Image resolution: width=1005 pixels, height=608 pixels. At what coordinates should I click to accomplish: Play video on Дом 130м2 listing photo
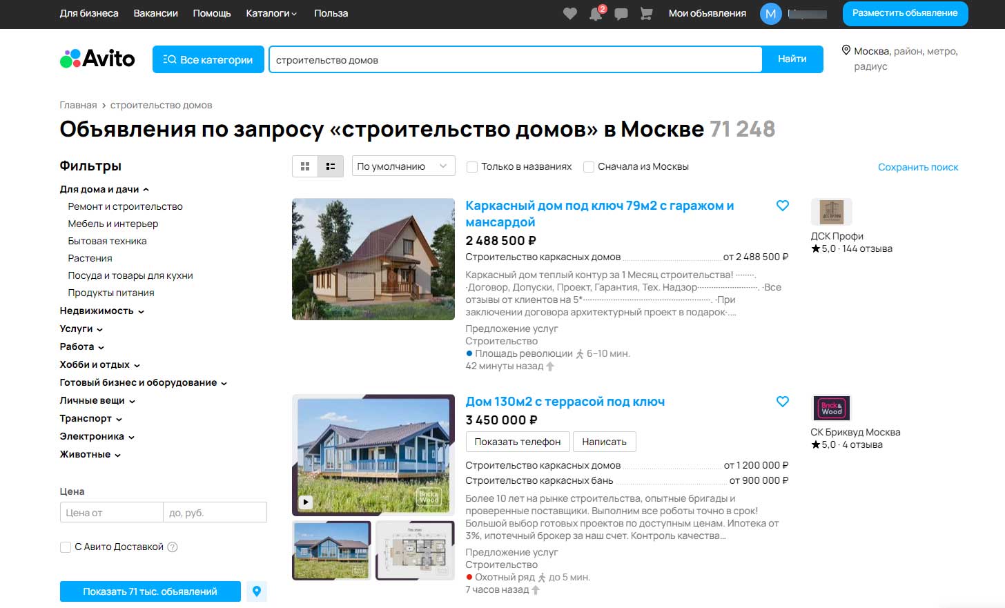click(306, 502)
